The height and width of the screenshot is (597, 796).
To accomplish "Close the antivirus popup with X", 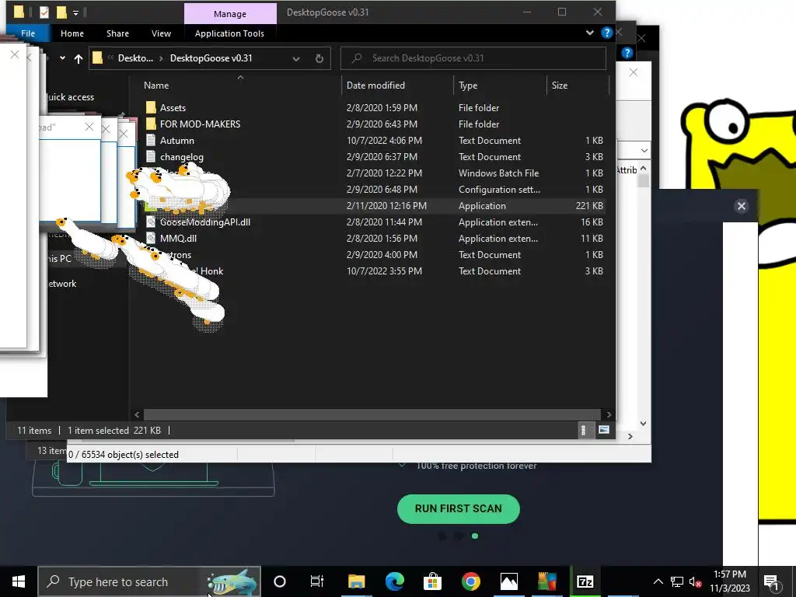I will point(741,206).
